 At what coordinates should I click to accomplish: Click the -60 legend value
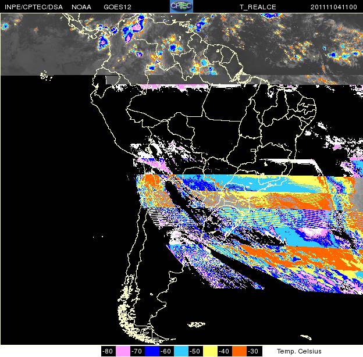167,351
